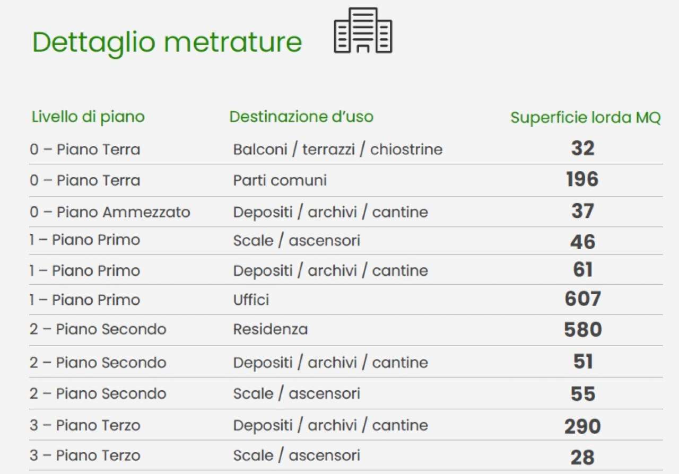Select the Balconi / terrazzi / chiostrine row
679x474 pixels.
pos(346,148)
